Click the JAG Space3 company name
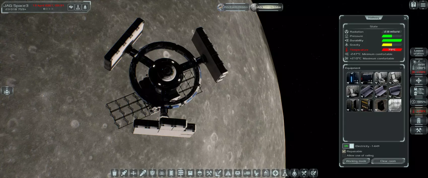Screen dimensions: 428x178 pos(16,6)
